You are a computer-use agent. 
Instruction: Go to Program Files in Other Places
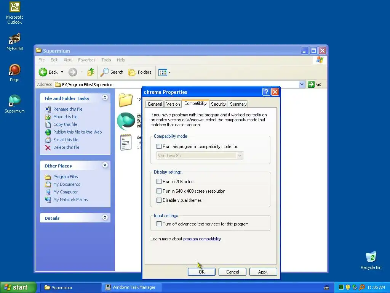[66, 177]
